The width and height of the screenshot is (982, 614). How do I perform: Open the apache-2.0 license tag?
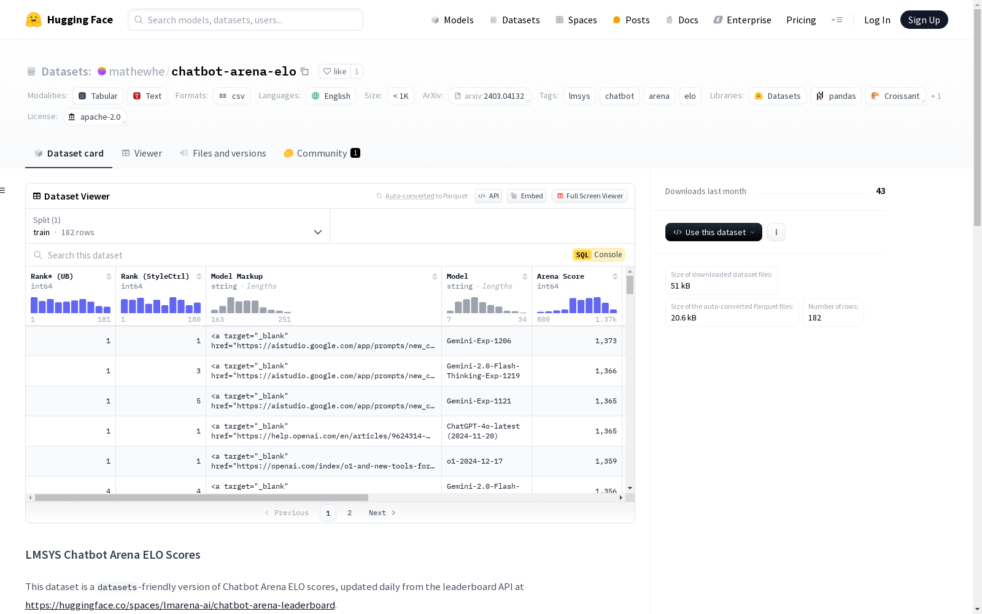click(x=95, y=117)
